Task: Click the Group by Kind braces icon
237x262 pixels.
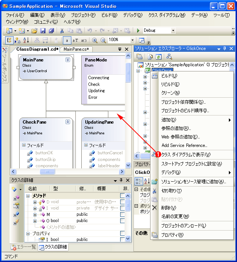Action: click(9, 40)
